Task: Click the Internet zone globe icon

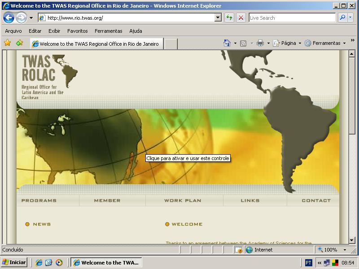Action: pyautogui.click(x=249, y=250)
